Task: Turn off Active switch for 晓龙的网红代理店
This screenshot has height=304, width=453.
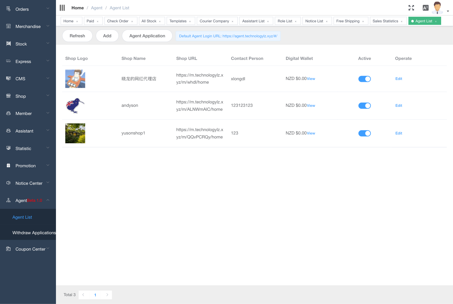Action: tap(365, 79)
